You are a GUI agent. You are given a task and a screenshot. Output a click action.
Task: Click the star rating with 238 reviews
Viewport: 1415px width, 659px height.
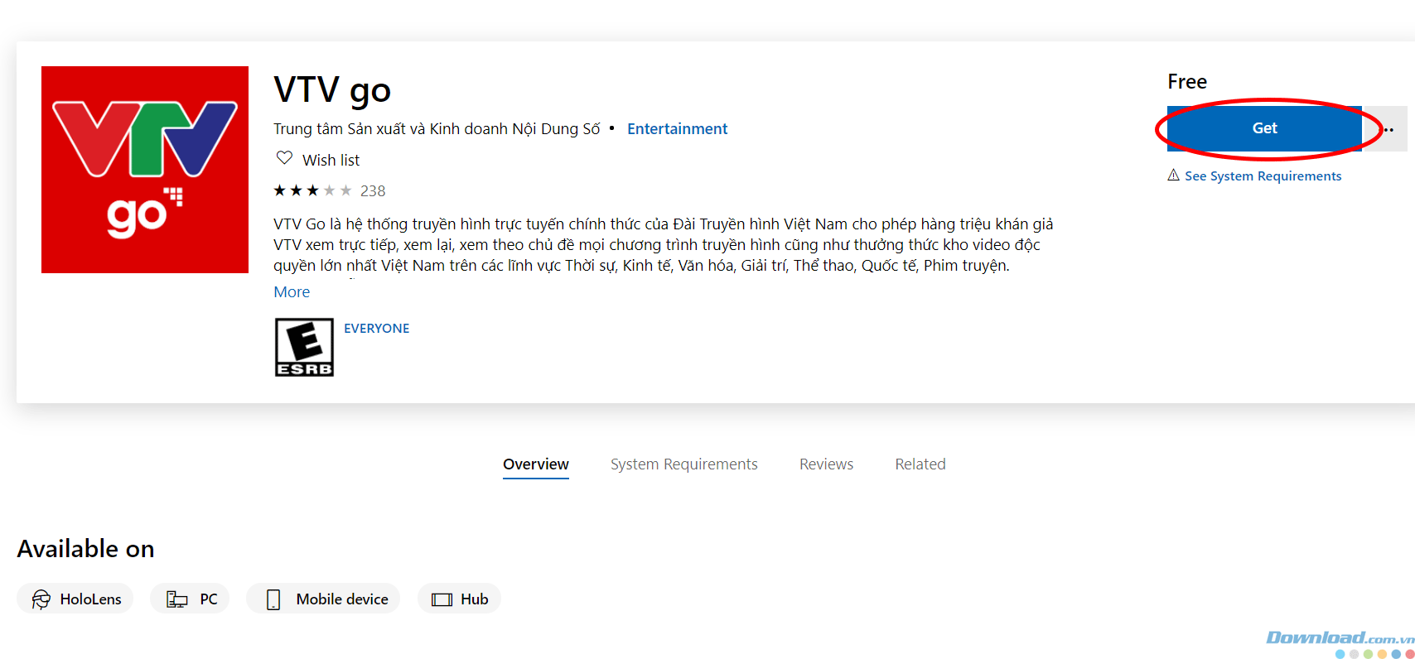pos(330,191)
